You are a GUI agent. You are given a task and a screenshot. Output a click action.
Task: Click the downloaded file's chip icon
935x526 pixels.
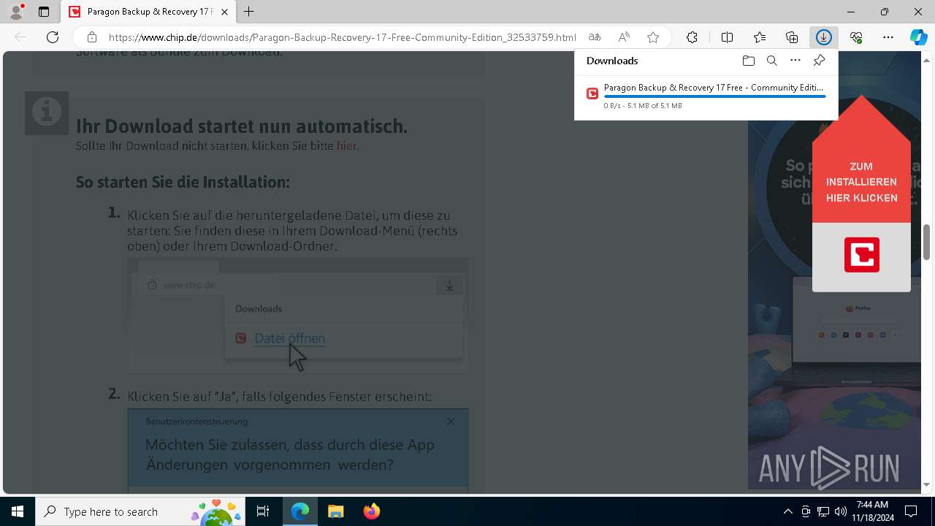[x=592, y=94]
